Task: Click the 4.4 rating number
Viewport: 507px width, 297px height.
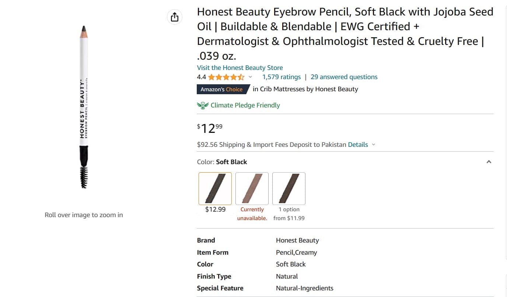Action: coord(201,77)
